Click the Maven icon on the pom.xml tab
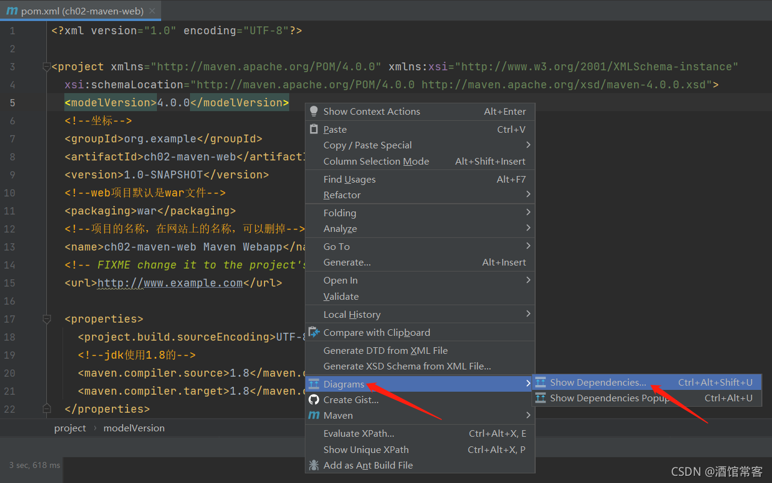 click(11, 11)
